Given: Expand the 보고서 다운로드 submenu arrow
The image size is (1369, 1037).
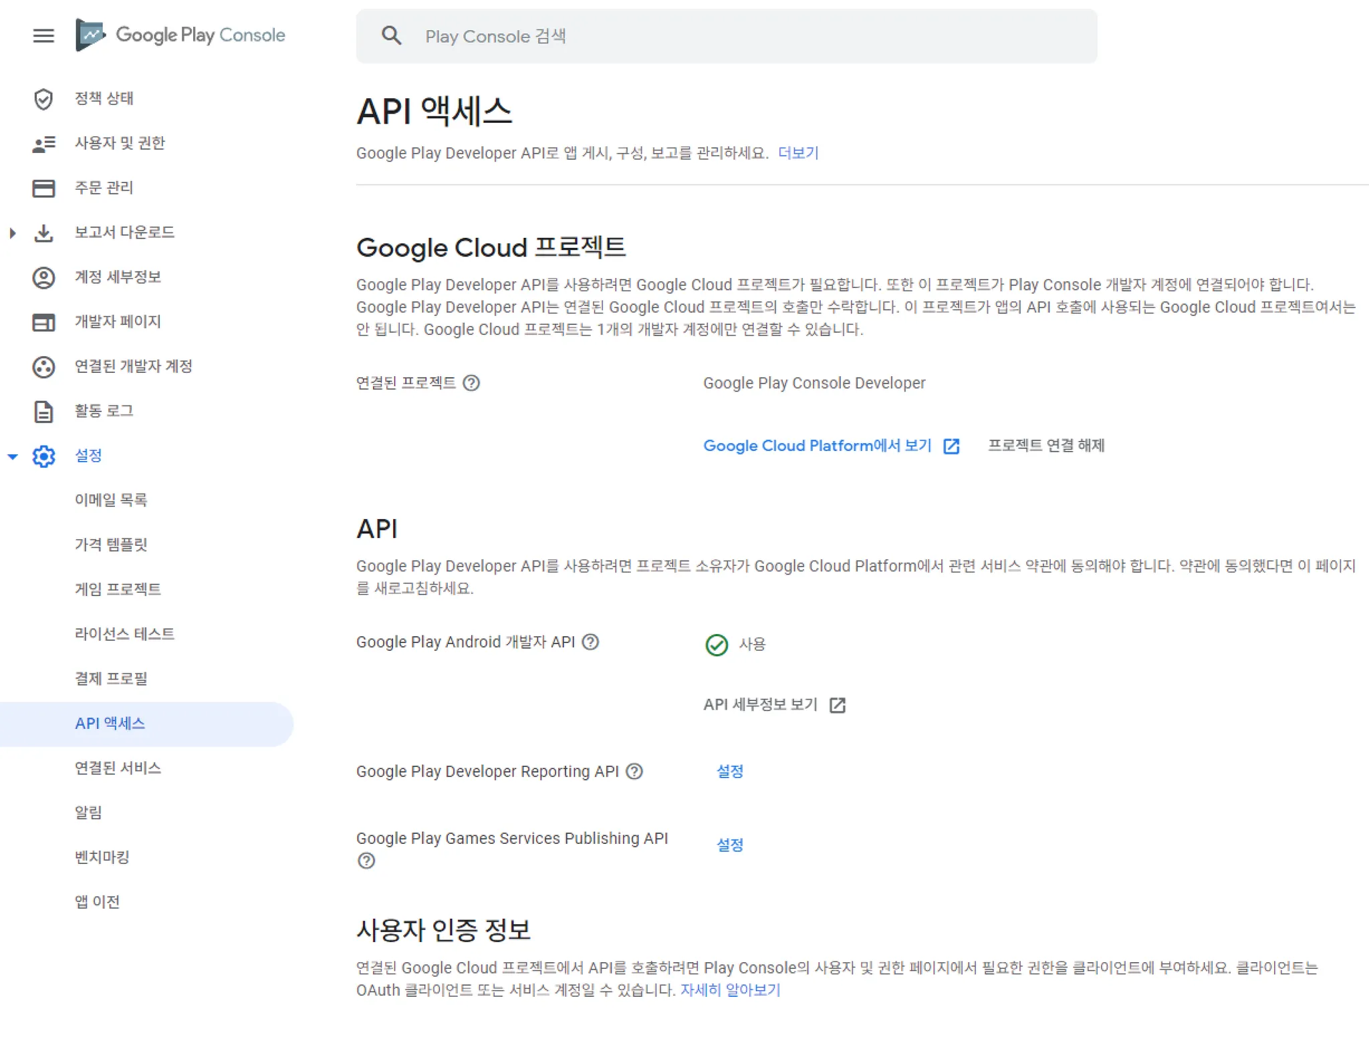Looking at the screenshot, I should click(13, 233).
